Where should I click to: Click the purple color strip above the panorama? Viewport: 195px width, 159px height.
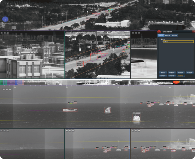(11, 82)
